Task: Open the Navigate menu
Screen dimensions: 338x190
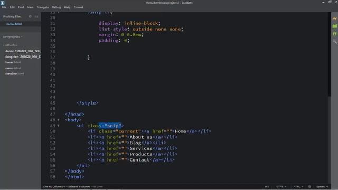Action: click(x=43, y=7)
